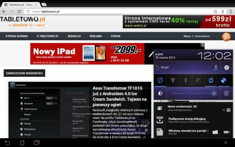Switch to the Tabletowo.pl tab
235x147 pixels.
pos(20,5)
